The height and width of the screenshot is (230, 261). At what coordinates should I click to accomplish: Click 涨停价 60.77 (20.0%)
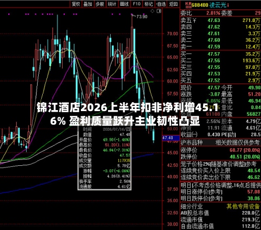(x=245, y=150)
